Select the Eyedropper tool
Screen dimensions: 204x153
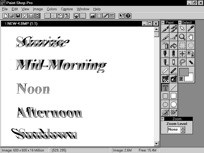190,29
